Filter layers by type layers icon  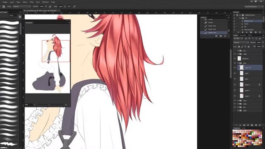tap(253, 38)
